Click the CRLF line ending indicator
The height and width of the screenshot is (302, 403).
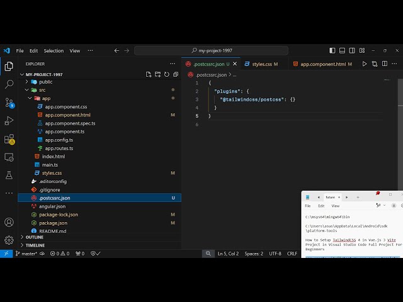tap(292, 254)
